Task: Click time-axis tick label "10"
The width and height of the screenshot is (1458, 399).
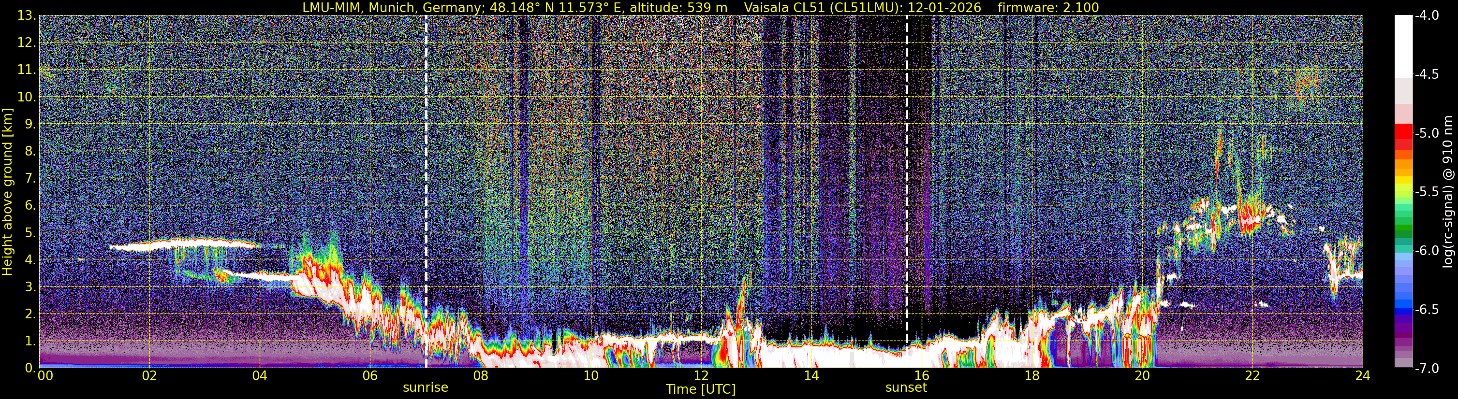Action: (x=591, y=376)
